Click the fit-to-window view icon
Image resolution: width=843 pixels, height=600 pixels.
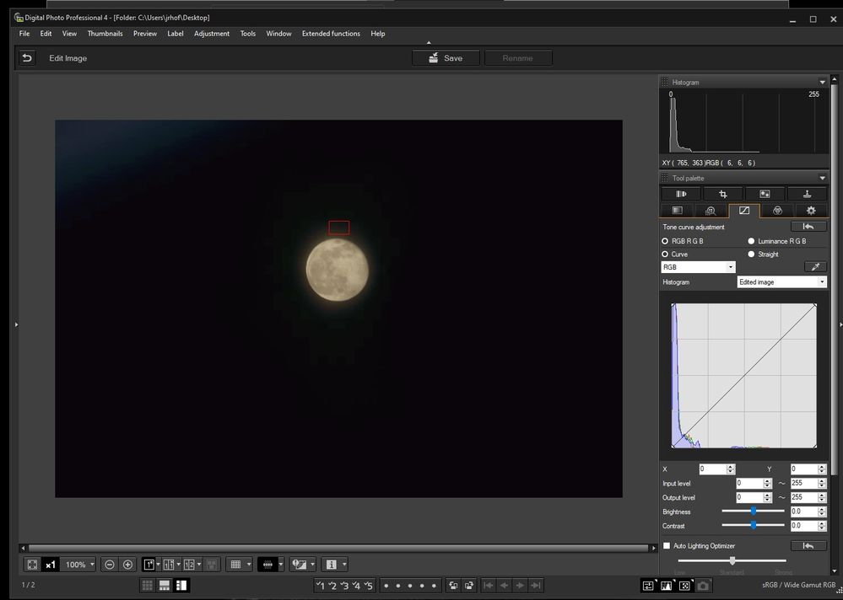(32, 565)
